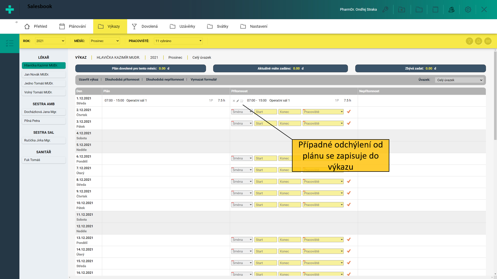Open the users icon in the top bar
The image size is (497, 279).
451,10
